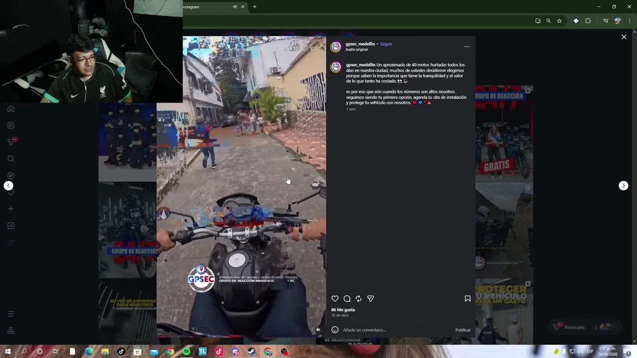Open the Mail app from the taskbar
This screenshot has width=637, height=358.
pyautogui.click(x=154, y=352)
